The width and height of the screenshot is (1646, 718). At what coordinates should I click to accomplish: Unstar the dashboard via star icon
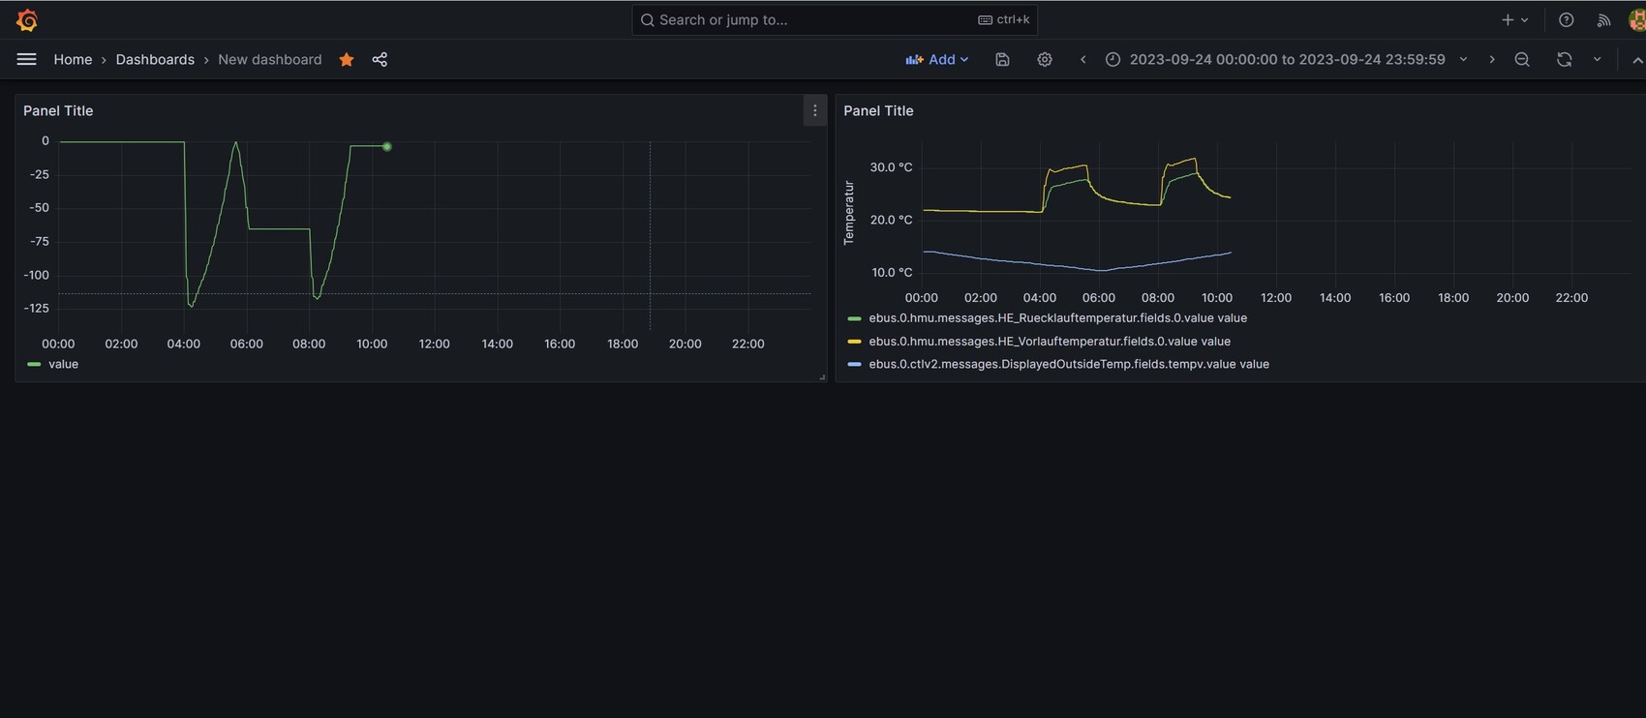point(347,59)
